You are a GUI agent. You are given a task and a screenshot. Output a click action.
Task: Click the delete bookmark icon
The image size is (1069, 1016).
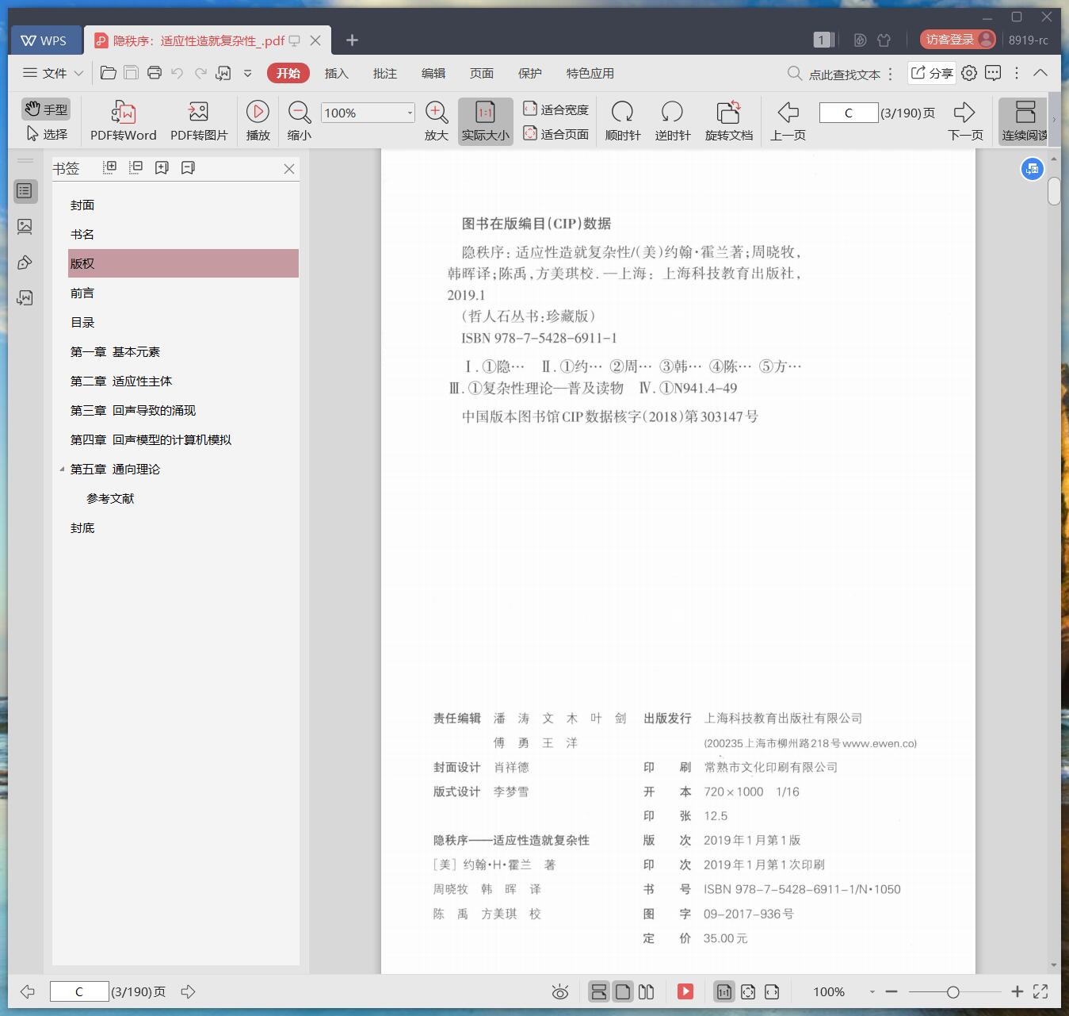point(188,167)
